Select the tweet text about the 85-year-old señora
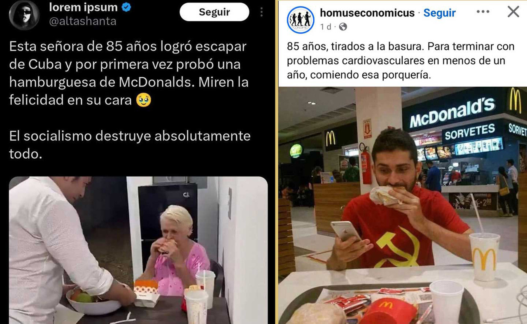527x324 pixels. (x=128, y=73)
